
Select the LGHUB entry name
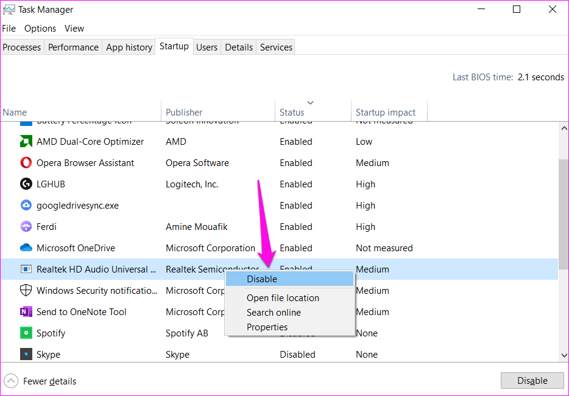[51, 184]
